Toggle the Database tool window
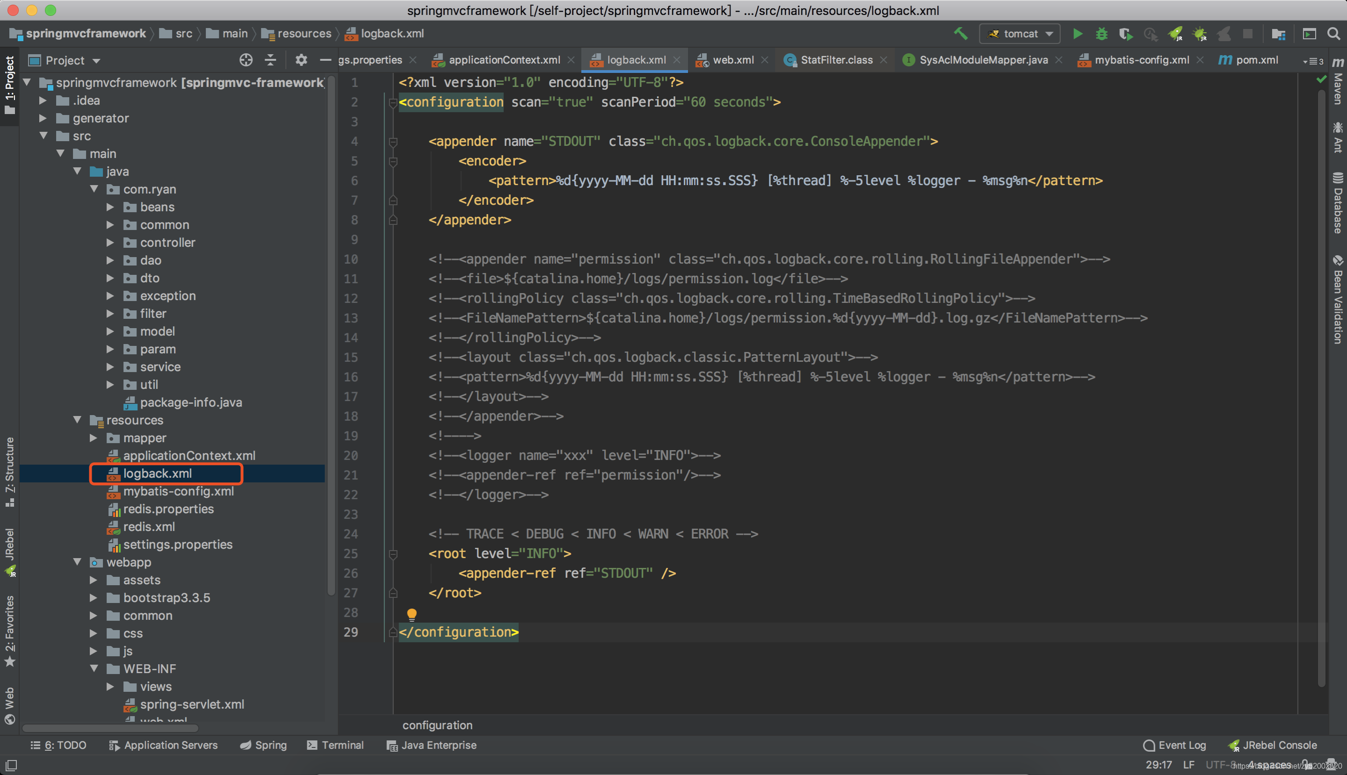 [1338, 203]
